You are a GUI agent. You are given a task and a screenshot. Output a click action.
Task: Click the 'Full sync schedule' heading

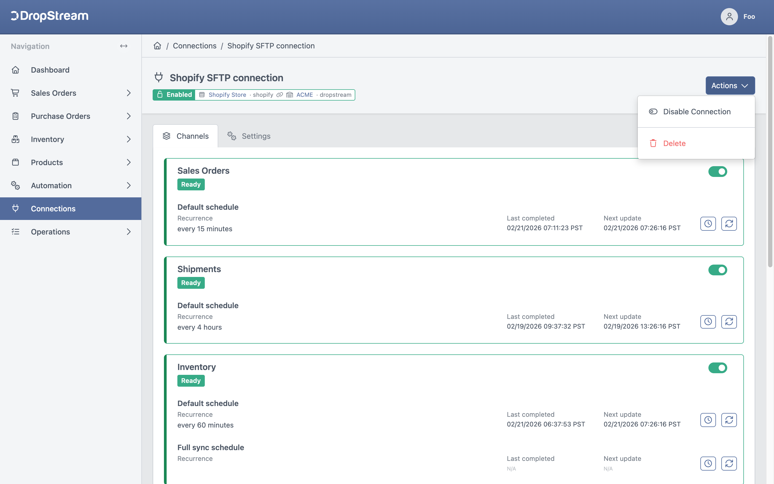211,447
